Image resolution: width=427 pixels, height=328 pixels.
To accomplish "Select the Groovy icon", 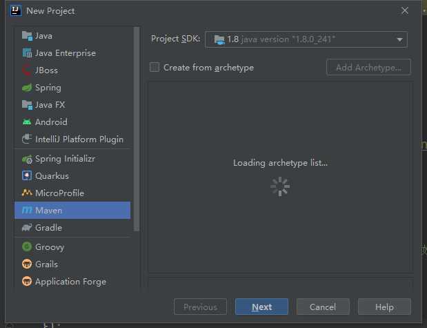I will (x=27, y=247).
